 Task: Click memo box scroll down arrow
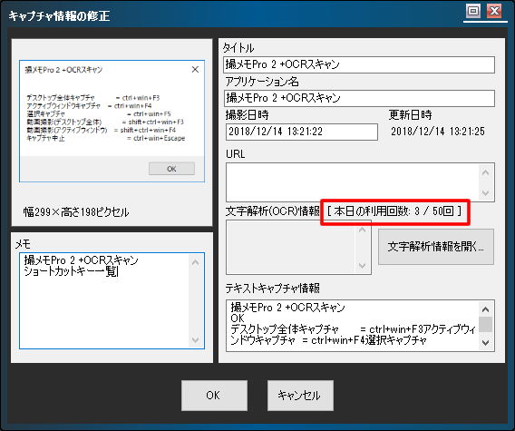196,340
